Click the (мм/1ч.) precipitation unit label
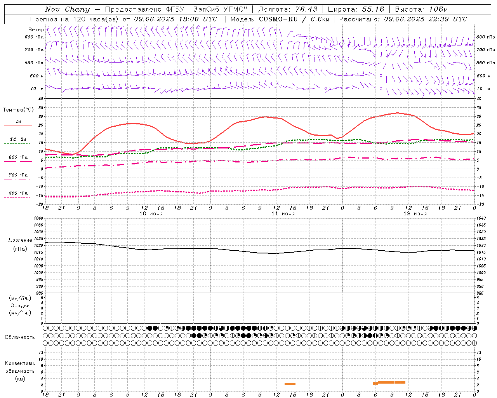This screenshot has width=497, height=398. pyautogui.click(x=20, y=313)
